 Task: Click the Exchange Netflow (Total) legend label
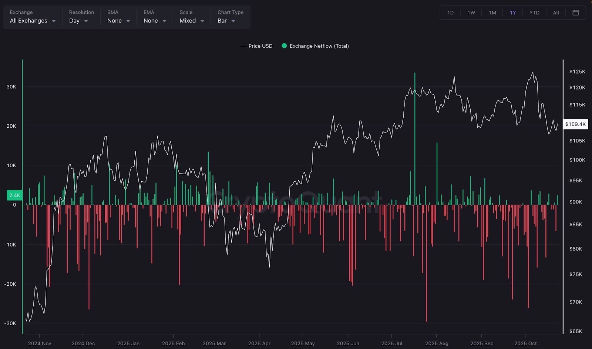(x=319, y=46)
